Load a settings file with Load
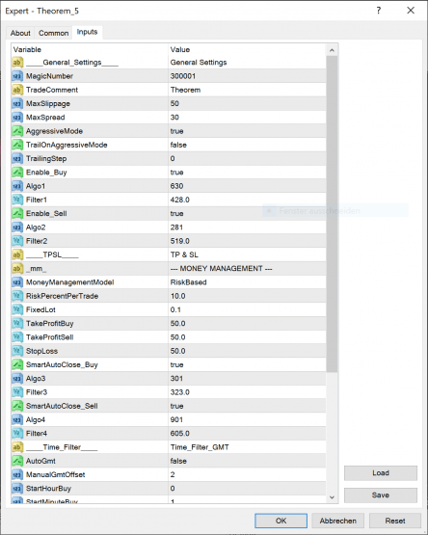Image resolution: width=428 pixels, height=535 pixels. (381, 473)
